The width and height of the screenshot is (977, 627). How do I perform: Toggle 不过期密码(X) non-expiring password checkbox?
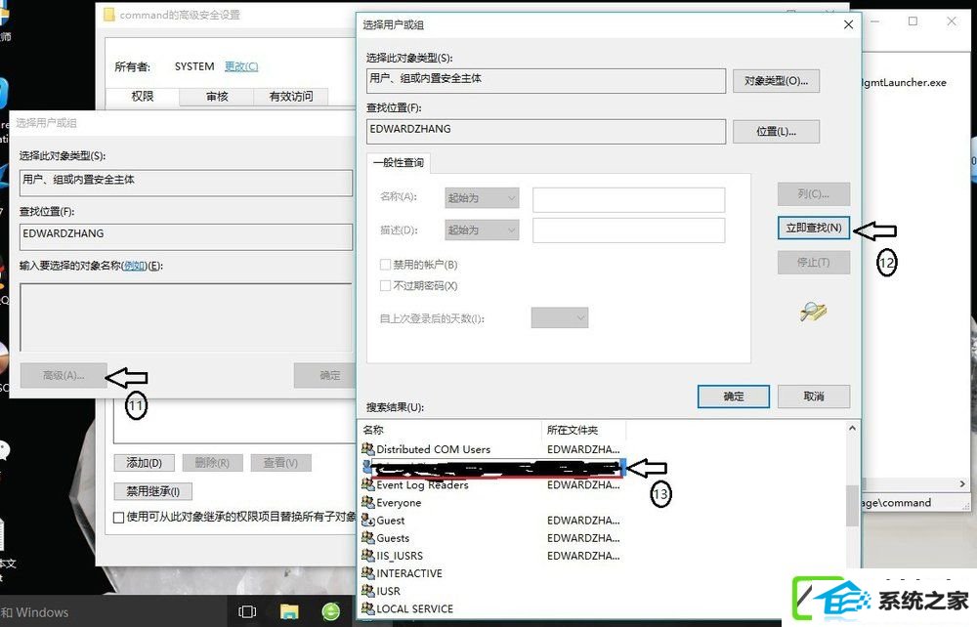(x=385, y=286)
